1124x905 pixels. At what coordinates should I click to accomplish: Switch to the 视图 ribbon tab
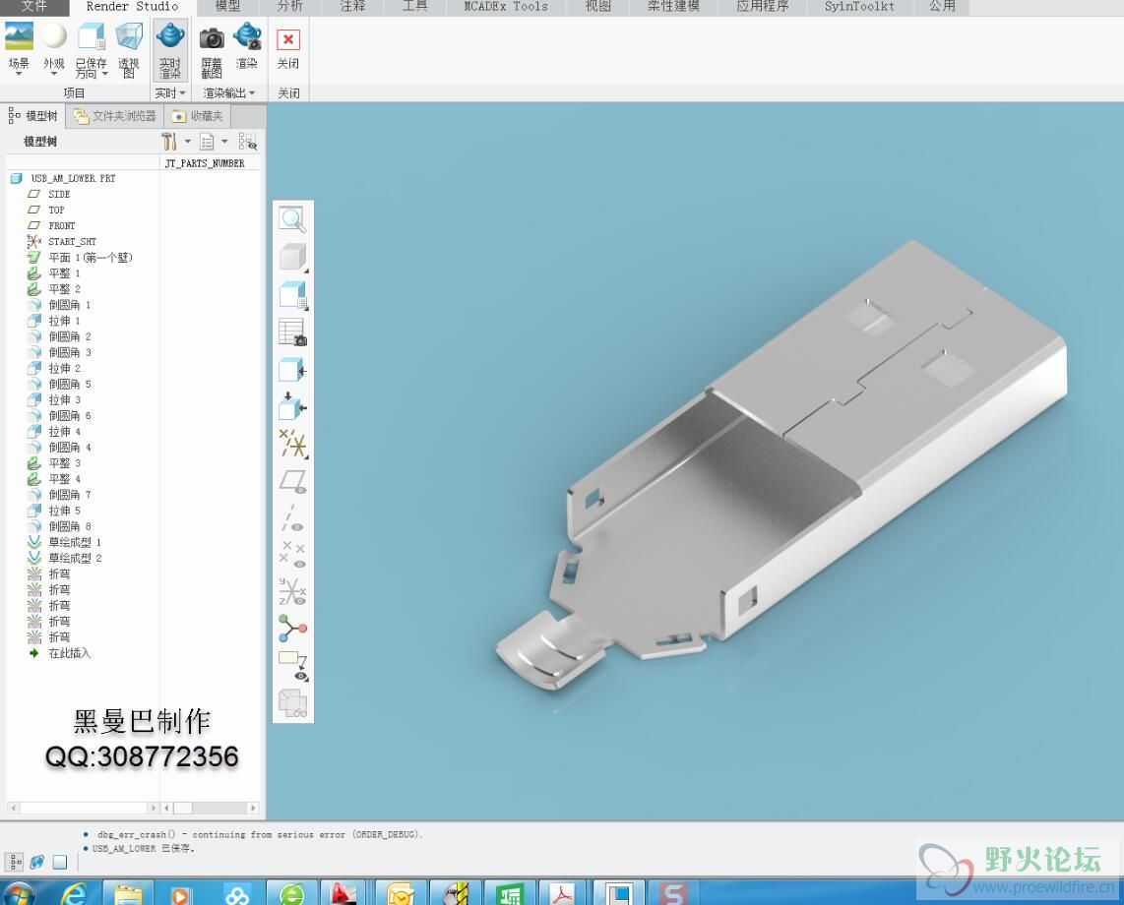(597, 7)
